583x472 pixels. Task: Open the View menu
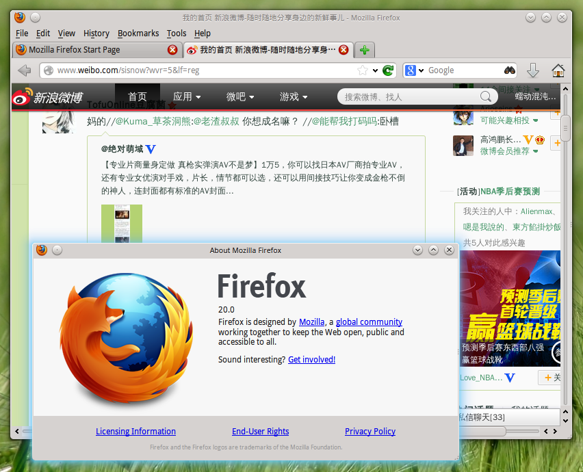[x=66, y=34]
